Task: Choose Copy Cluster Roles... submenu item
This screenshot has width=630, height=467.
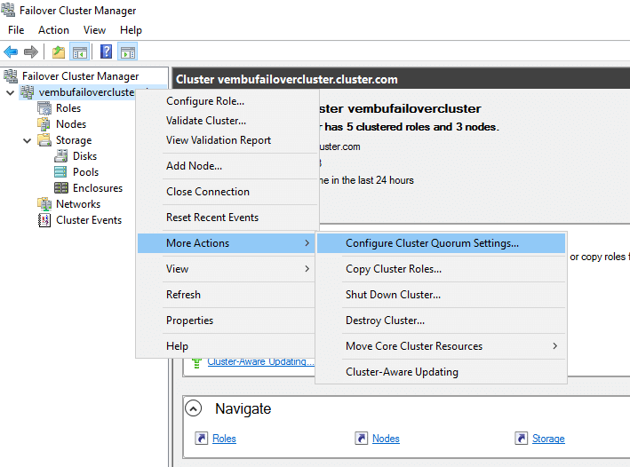Action: (x=441, y=269)
